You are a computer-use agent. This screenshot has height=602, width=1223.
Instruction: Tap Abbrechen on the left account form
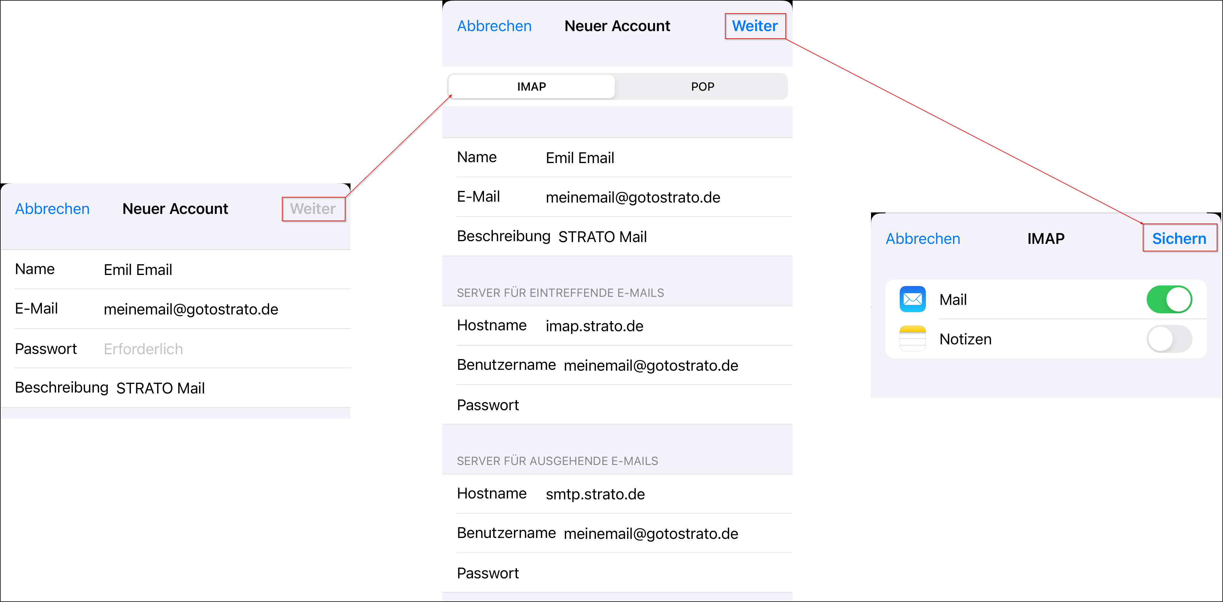pyautogui.click(x=52, y=209)
